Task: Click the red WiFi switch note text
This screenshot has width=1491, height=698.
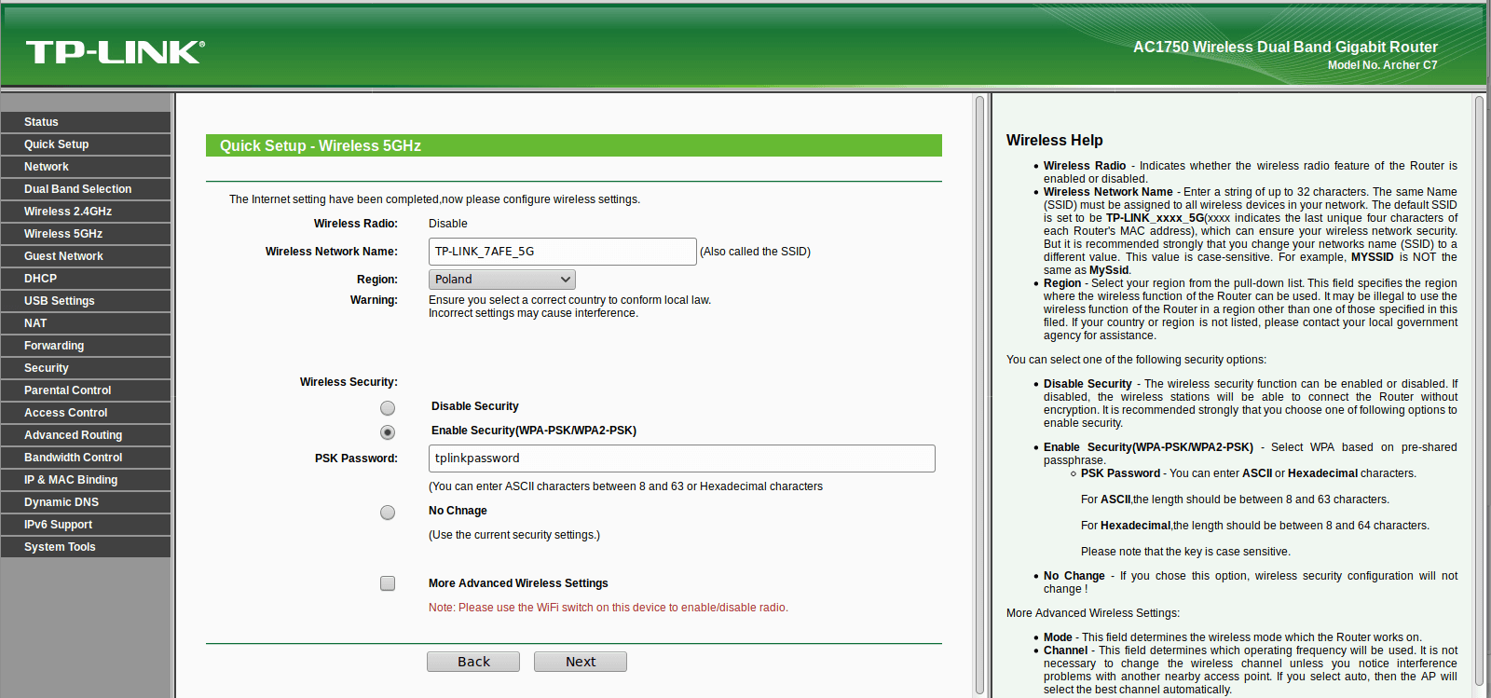Action: click(x=609, y=608)
